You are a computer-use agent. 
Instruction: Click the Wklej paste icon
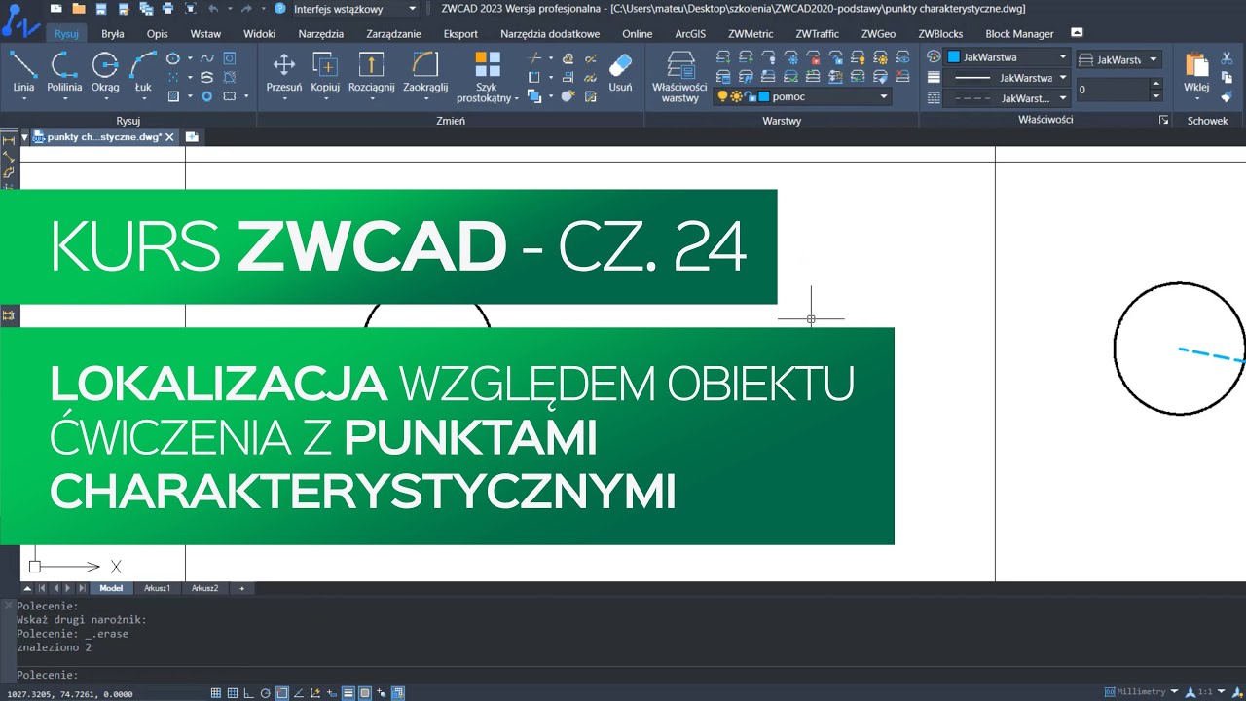coord(1196,66)
